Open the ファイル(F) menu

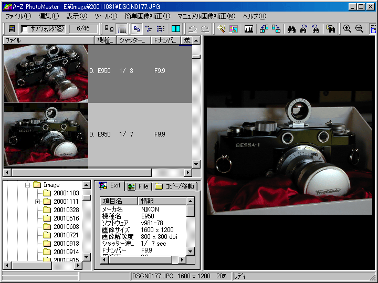18,16
